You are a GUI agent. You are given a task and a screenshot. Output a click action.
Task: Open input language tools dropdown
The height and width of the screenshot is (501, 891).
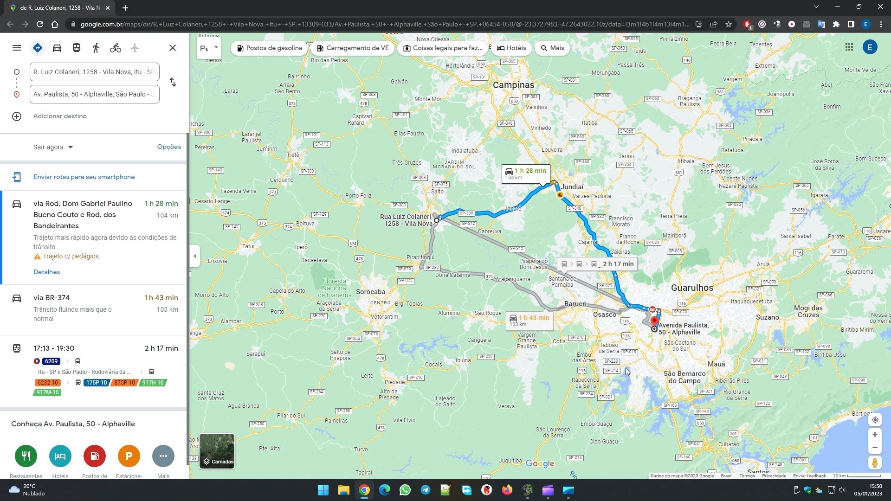pyautogui.click(x=216, y=48)
